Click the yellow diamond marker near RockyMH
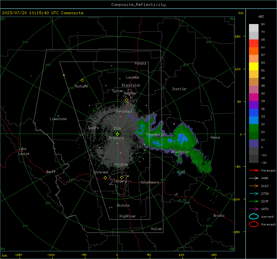Viewport: 277px width, 259px height. [82, 80]
